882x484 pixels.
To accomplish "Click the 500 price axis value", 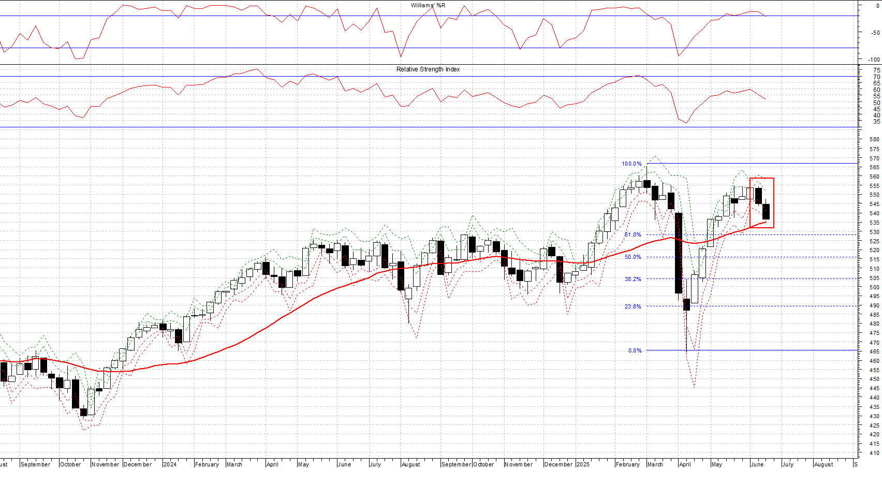I will pyautogui.click(x=874, y=287).
